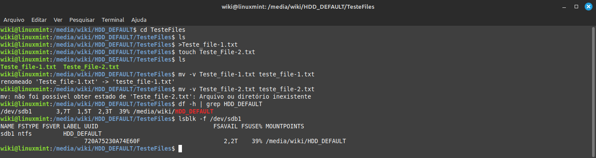Click the terminal cursor at the last prompt

180,149
